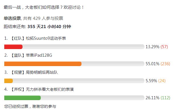Click the red vote count (57)
The height and width of the screenshot is (112, 182).
[x=164, y=47]
